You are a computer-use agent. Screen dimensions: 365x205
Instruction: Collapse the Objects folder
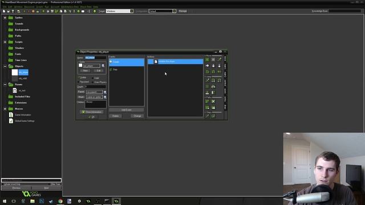point(5,66)
